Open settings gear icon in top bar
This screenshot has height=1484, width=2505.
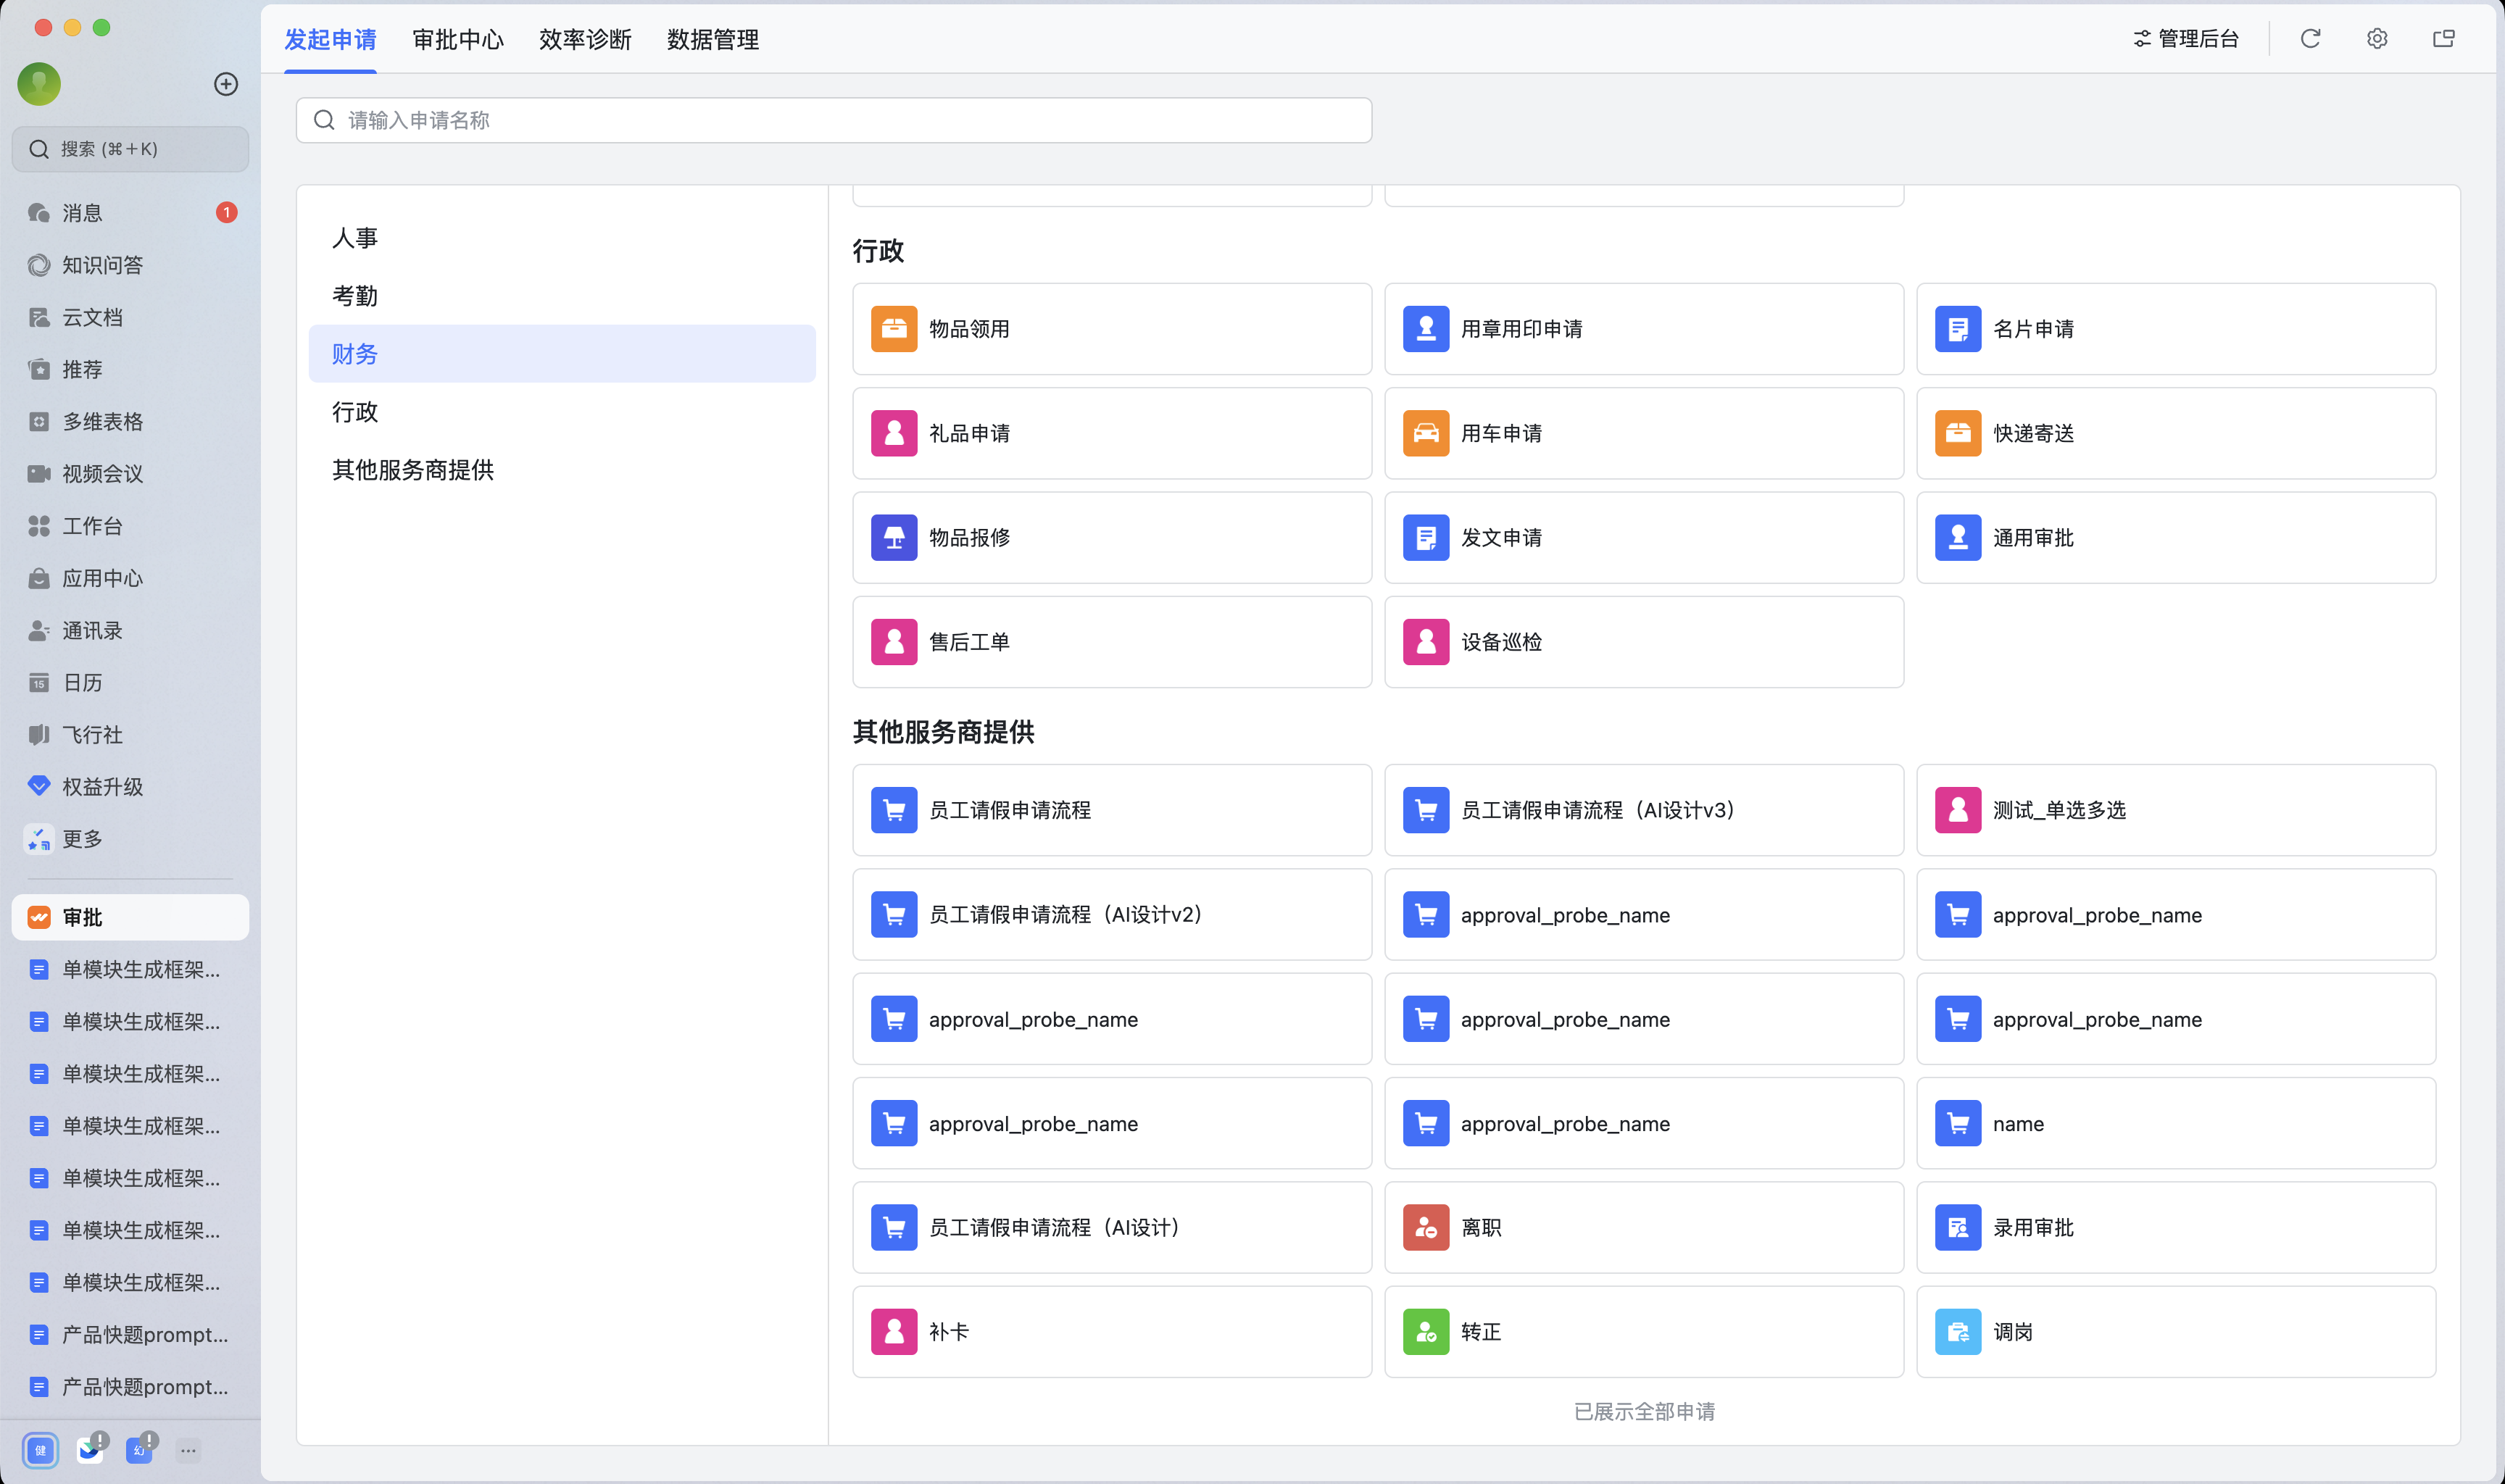[2377, 39]
